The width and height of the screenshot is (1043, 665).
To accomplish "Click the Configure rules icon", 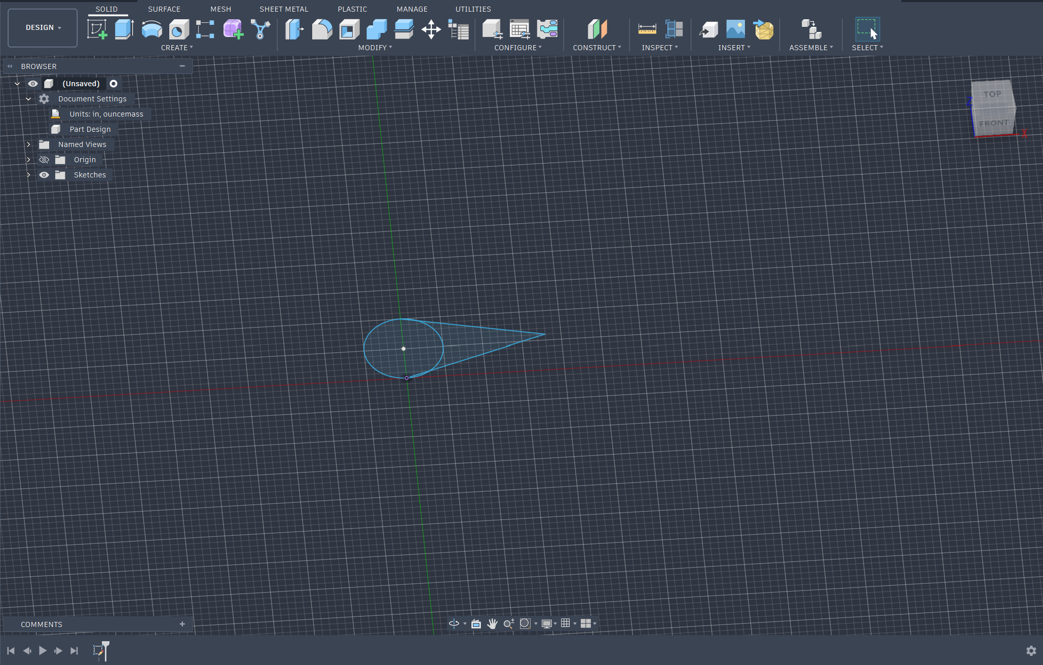I will [547, 29].
